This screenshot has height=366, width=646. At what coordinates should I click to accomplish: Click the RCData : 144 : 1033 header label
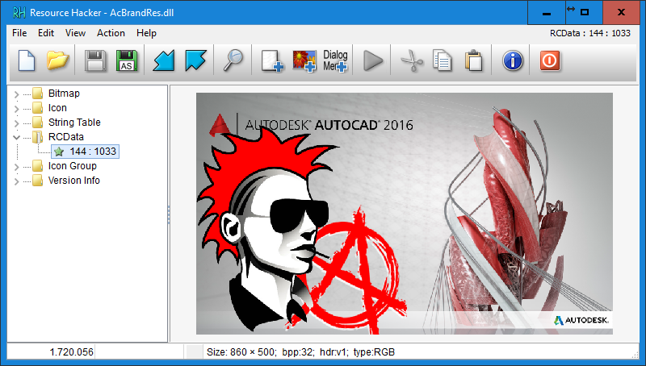590,33
